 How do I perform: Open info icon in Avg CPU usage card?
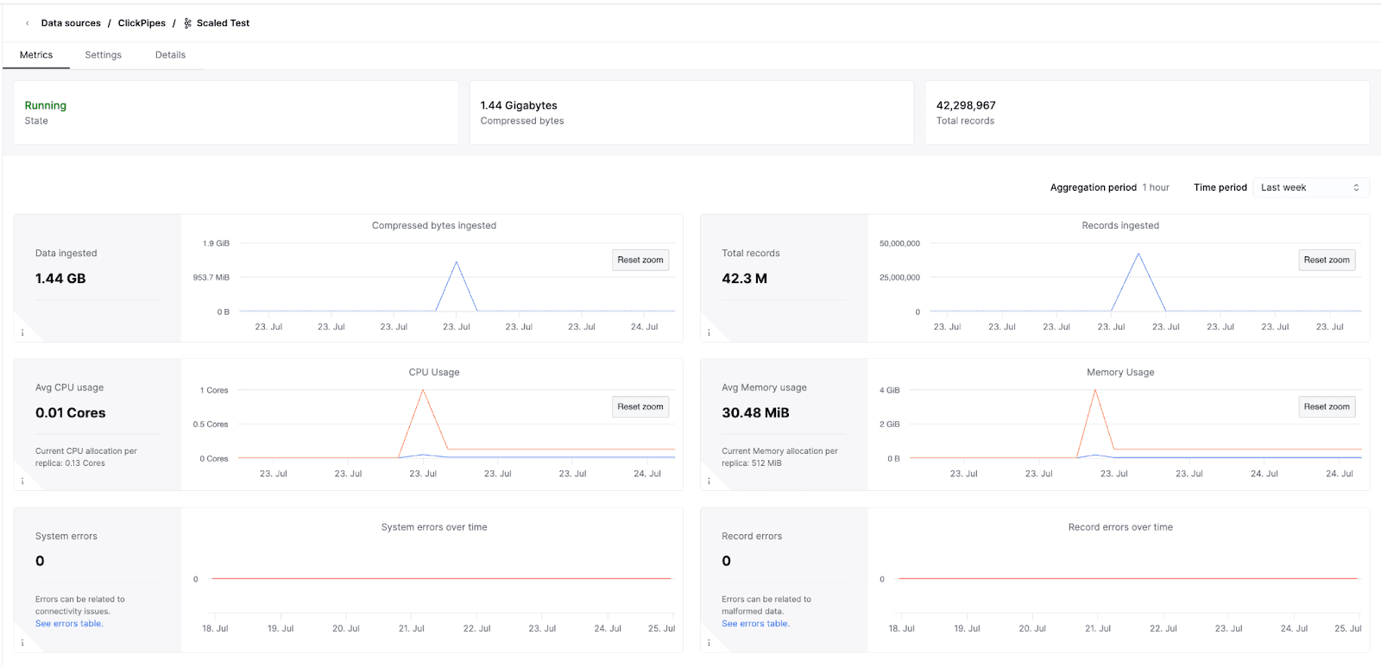click(x=22, y=481)
